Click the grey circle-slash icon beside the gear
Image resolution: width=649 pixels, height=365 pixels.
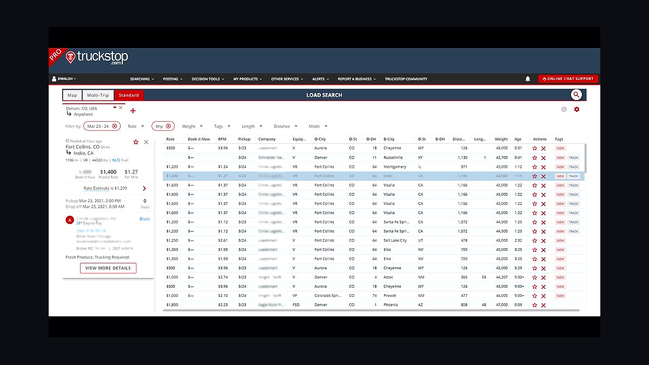tap(564, 109)
